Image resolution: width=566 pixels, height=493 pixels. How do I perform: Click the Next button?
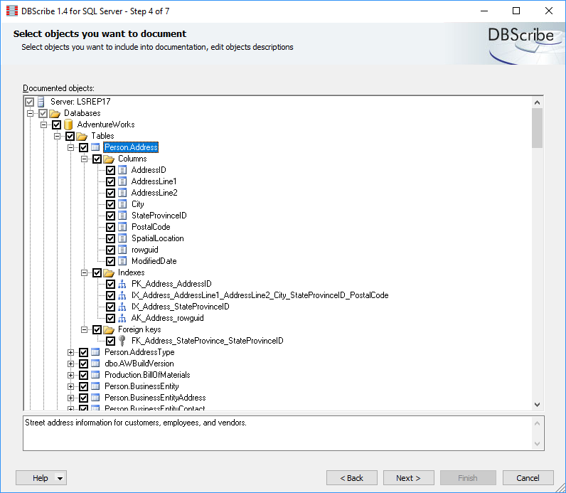[408, 478]
